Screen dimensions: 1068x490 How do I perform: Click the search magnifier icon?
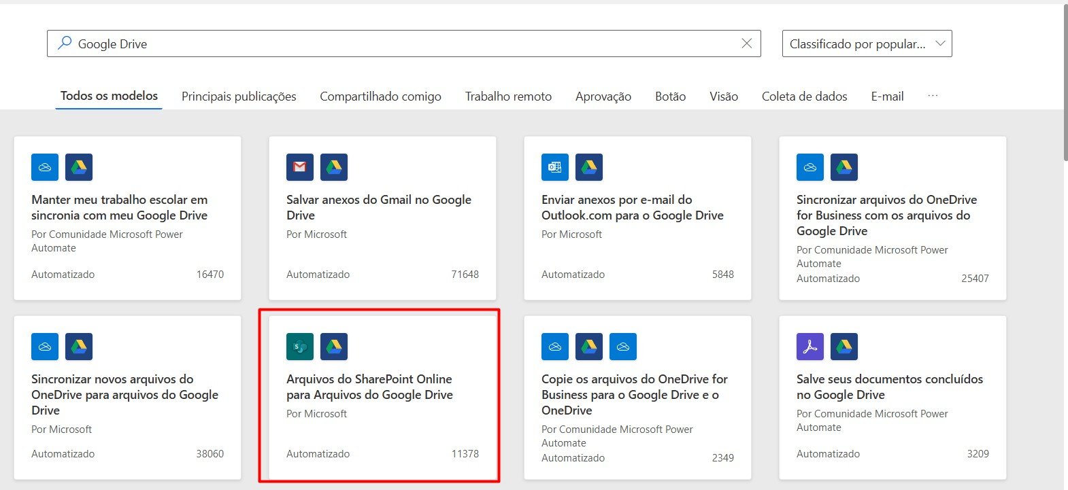click(x=65, y=43)
